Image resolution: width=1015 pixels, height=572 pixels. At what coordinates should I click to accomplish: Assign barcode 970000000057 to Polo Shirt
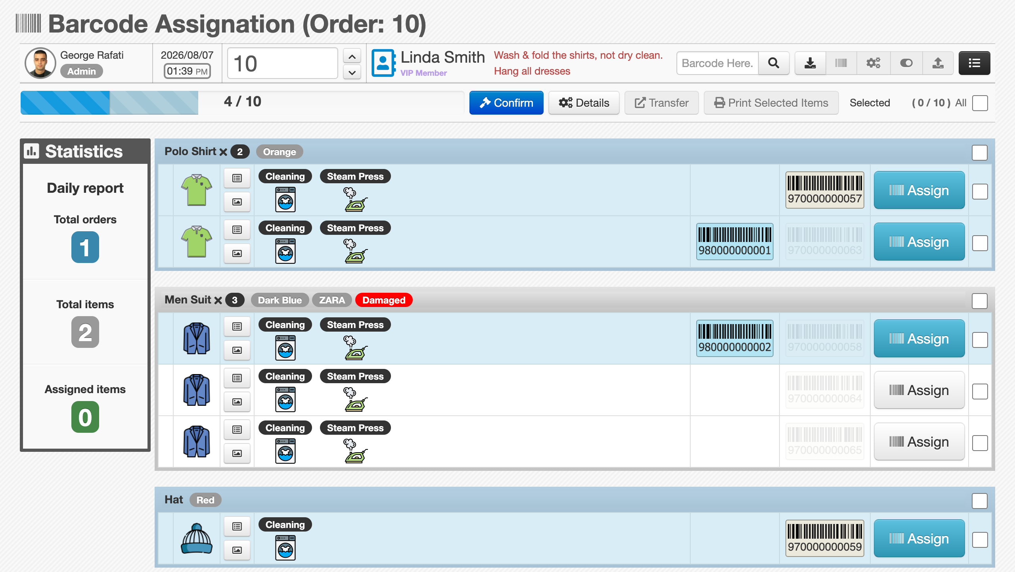[919, 190]
